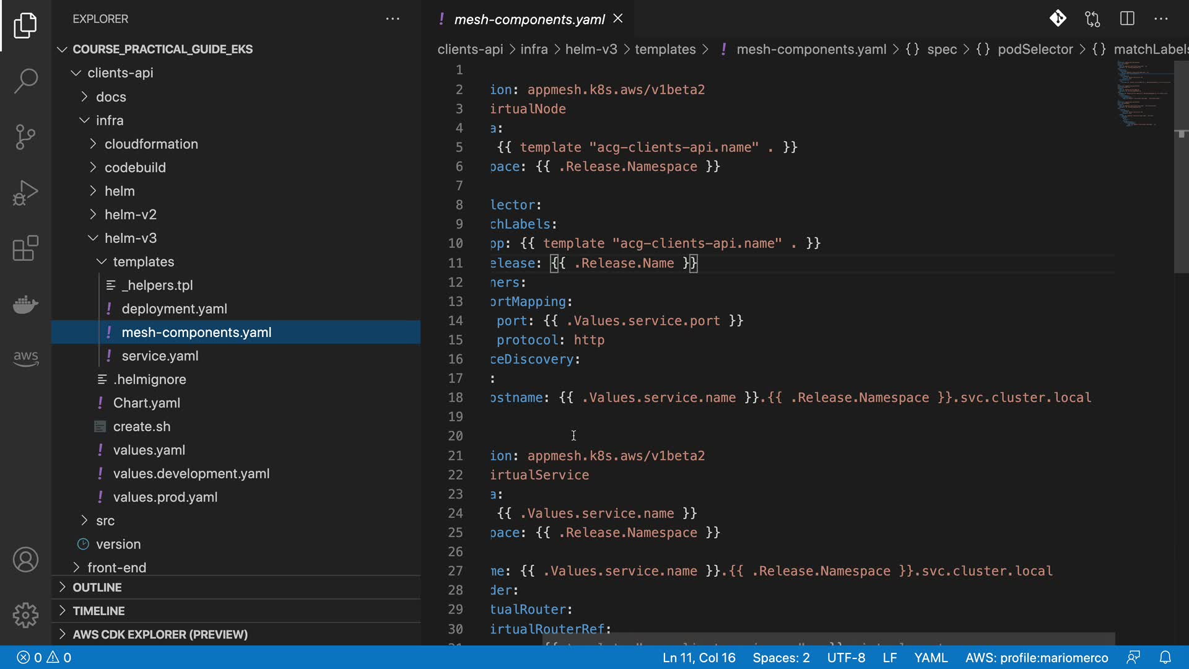Open notifications bell in status bar
Screen dimensions: 1189x669
(x=1165, y=657)
